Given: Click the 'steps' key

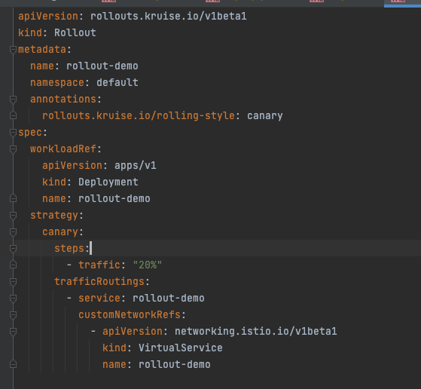Looking at the screenshot, I should point(69,248).
